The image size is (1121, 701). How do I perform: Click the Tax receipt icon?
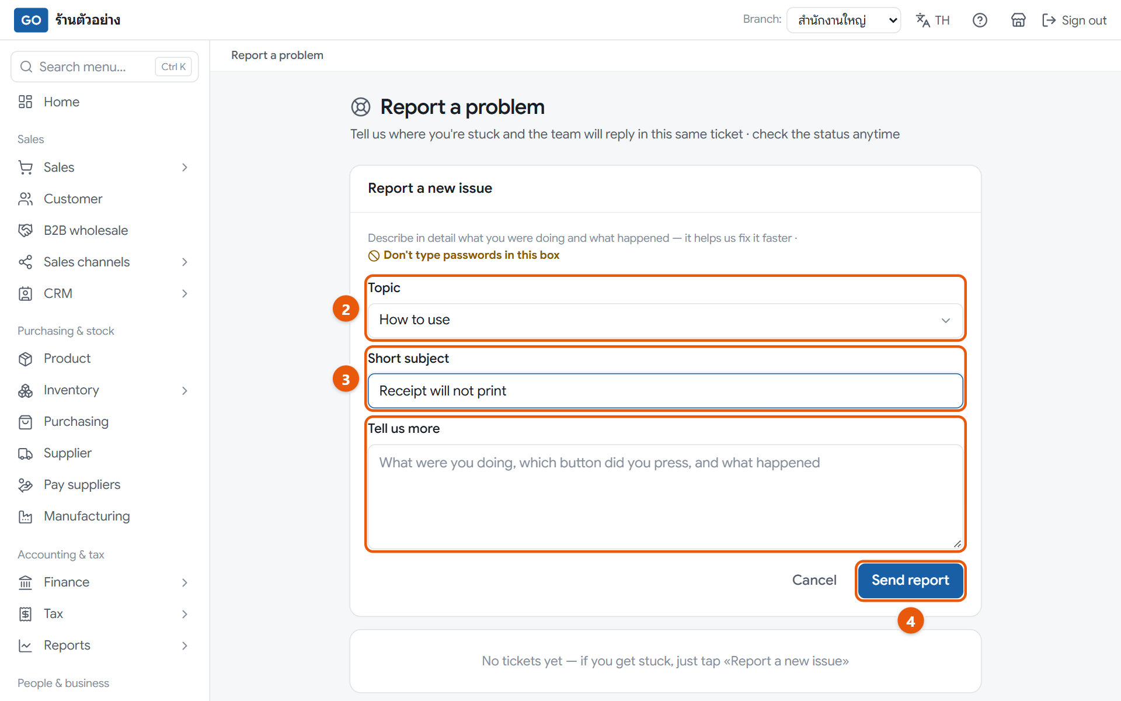tap(25, 614)
